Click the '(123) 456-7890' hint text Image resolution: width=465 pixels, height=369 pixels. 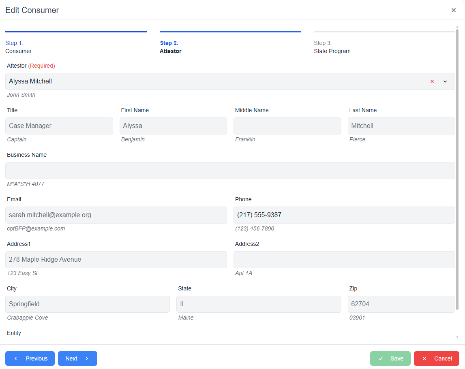tap(255, 228)
